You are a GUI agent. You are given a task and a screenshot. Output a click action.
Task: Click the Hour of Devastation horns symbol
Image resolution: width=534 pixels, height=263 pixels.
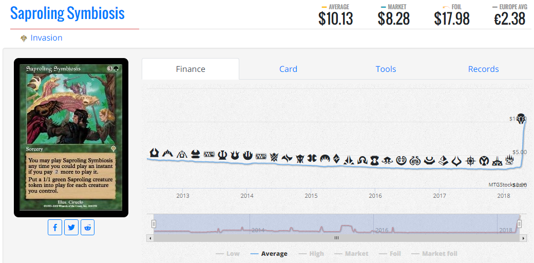tap(456, 161)
